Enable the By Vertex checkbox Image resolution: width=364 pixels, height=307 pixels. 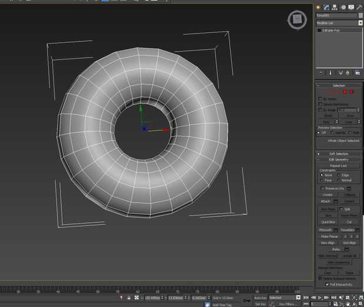(320, 99)
